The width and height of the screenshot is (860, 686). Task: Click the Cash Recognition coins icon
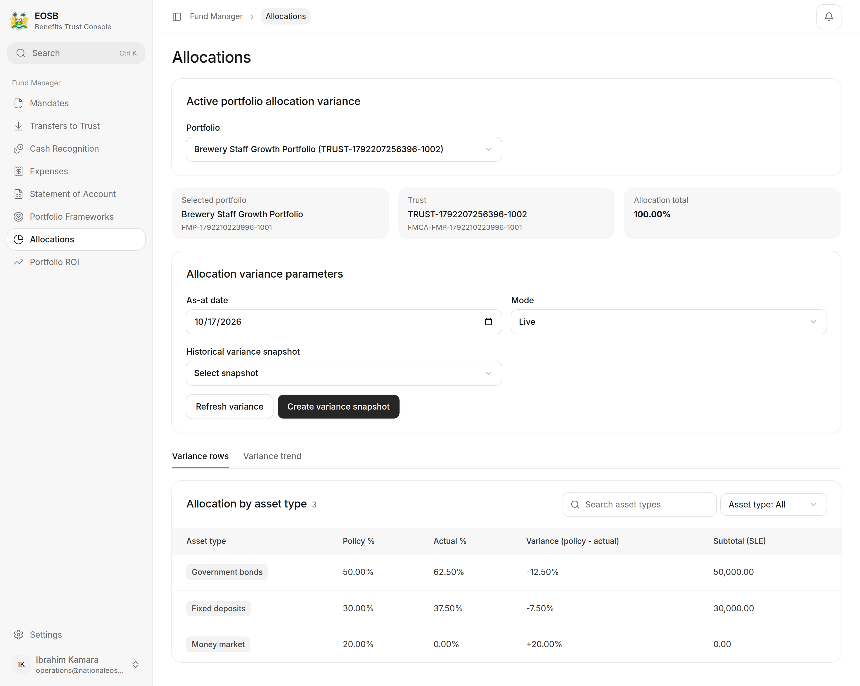(18, 149)
